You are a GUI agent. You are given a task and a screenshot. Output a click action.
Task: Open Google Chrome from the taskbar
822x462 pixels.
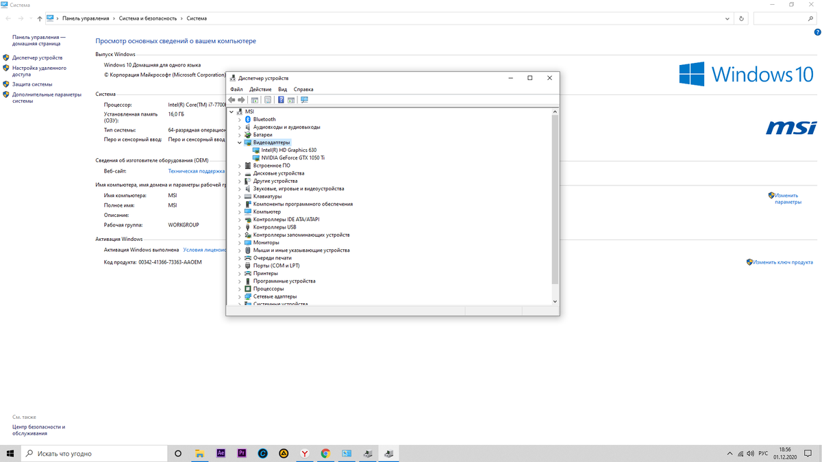point(325,453)
